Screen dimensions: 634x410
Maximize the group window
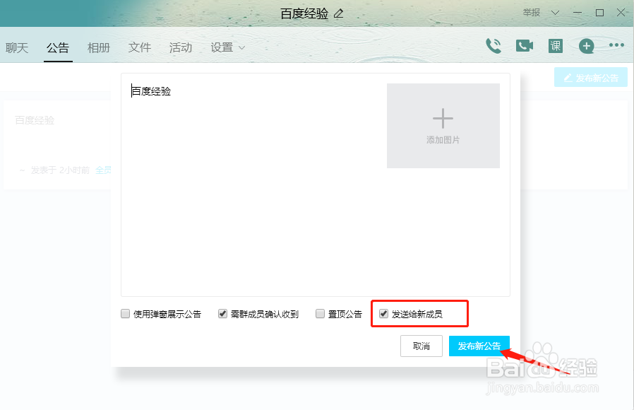tap(599, 13)
